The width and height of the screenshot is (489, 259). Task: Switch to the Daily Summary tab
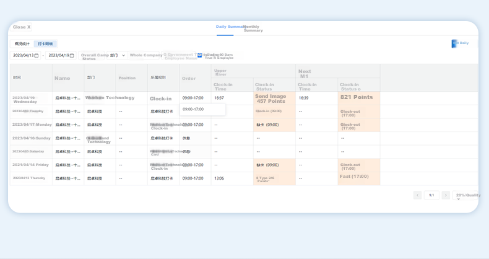[x=230, y=27]
